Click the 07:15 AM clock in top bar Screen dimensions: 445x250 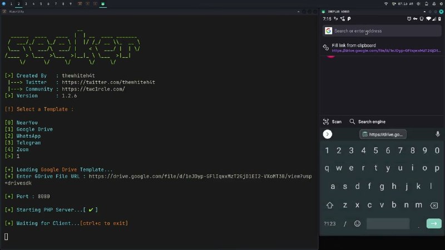point(406,4)
